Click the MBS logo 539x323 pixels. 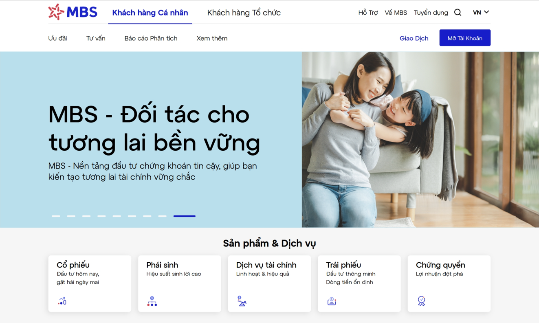pyautogui.click(x=73, y=12)
